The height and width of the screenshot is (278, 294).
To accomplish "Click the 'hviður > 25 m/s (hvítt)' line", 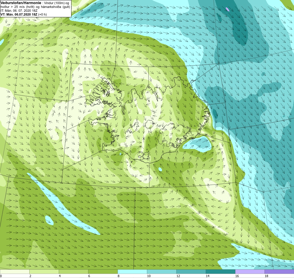I will point(18,7).
